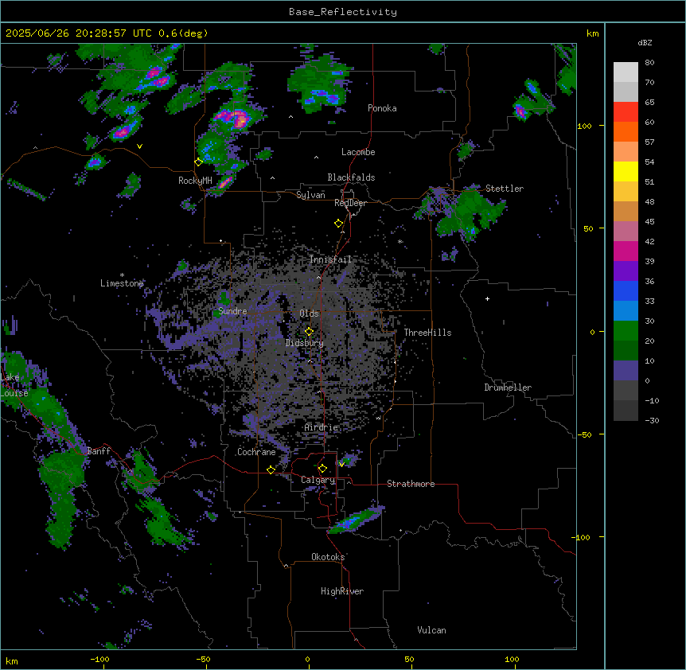686x670 pixels.
Task: Select the yellow diamond marker above Calgary label
Action: (x=322, y=468)
